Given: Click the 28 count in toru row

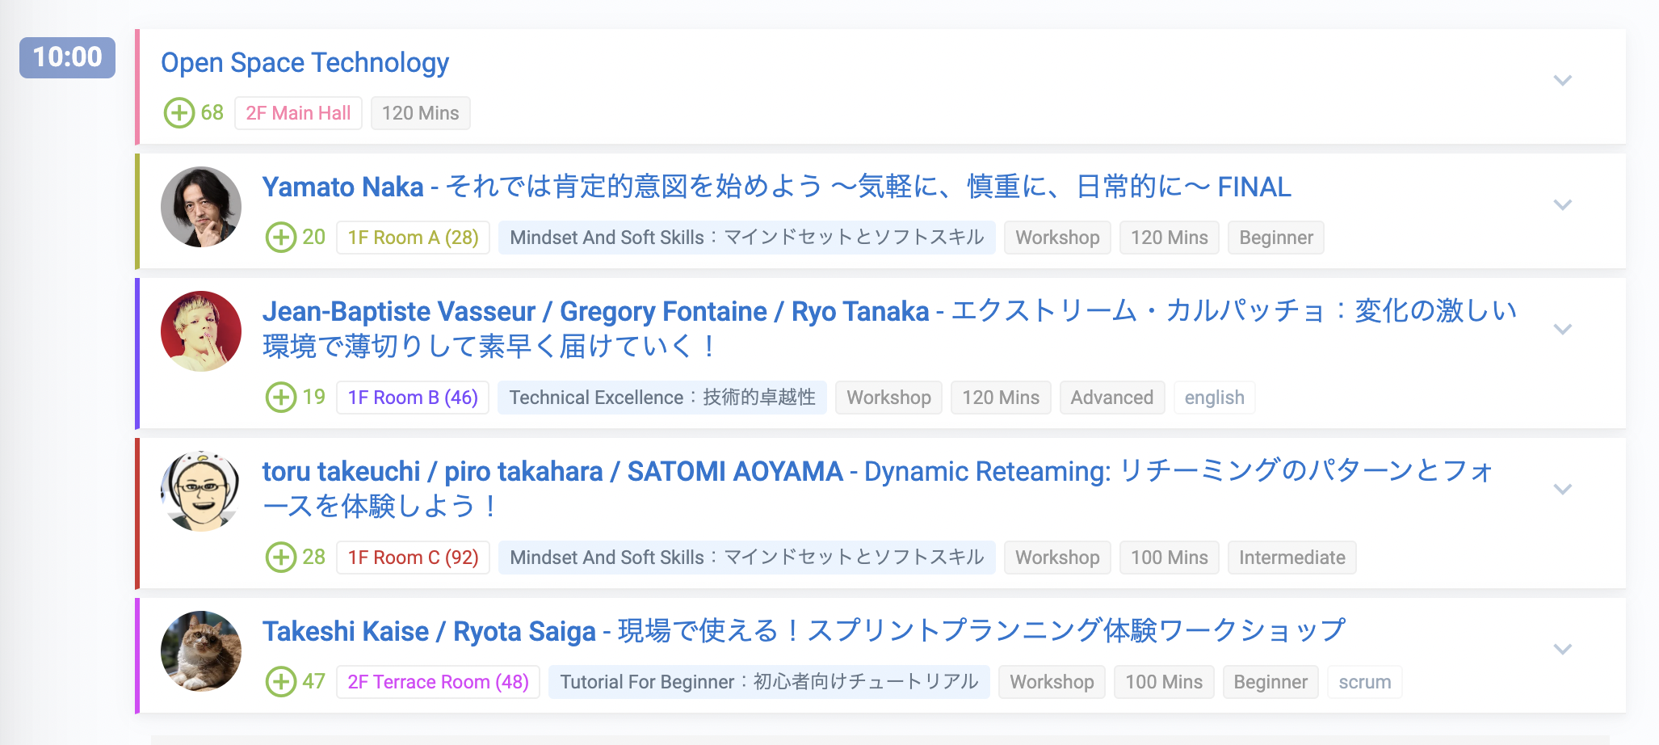Looking at the screenshot, I should (x=313, y=558).
